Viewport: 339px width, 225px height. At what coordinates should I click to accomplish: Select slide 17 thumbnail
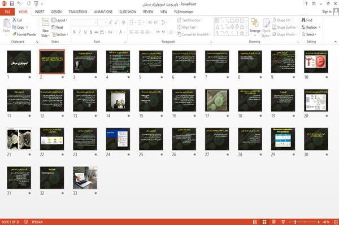(x=217, y=100)
